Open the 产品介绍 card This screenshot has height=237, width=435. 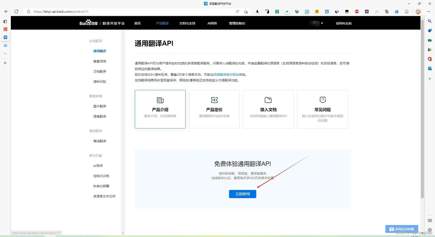(x=160, y=109)
